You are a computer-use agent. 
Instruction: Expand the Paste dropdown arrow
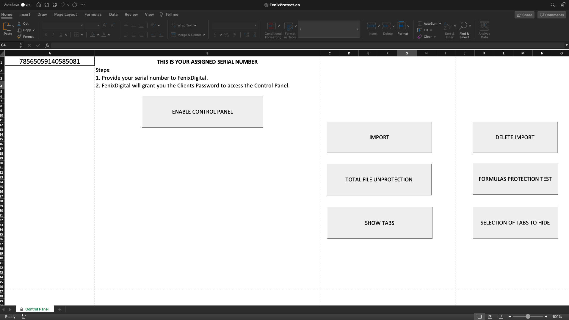[x=13, y=26]
